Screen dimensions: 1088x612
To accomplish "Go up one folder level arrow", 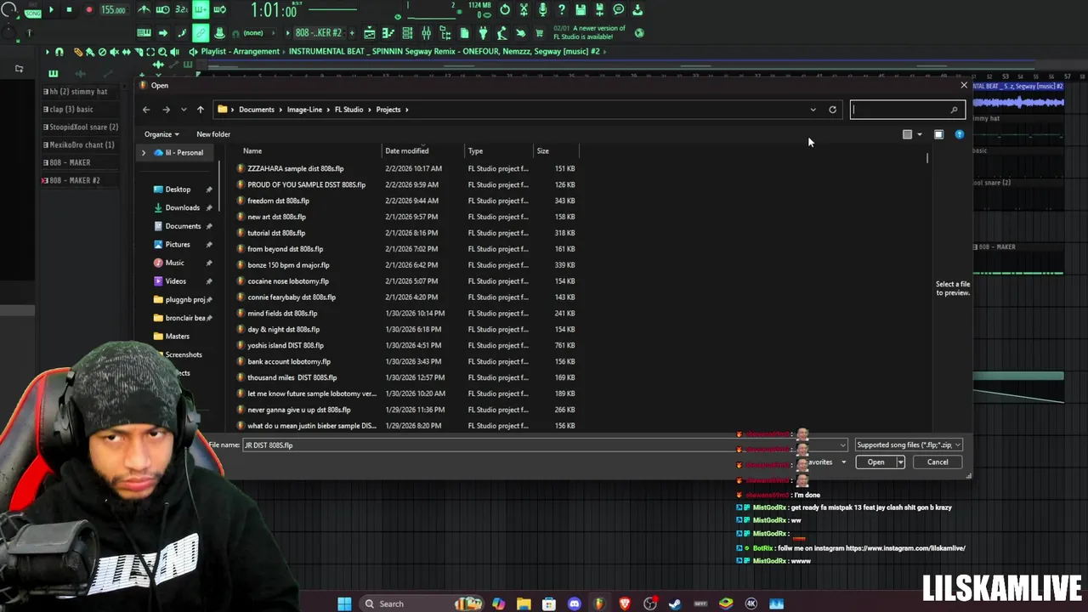I will (200, 109).
